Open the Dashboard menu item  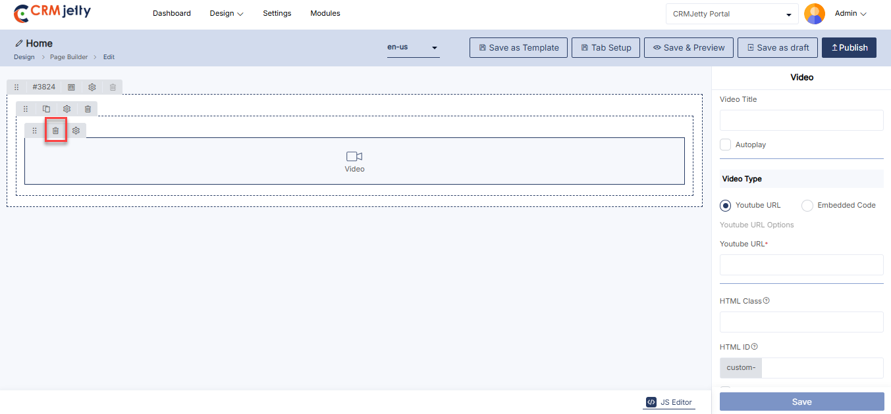pos(172,13)
